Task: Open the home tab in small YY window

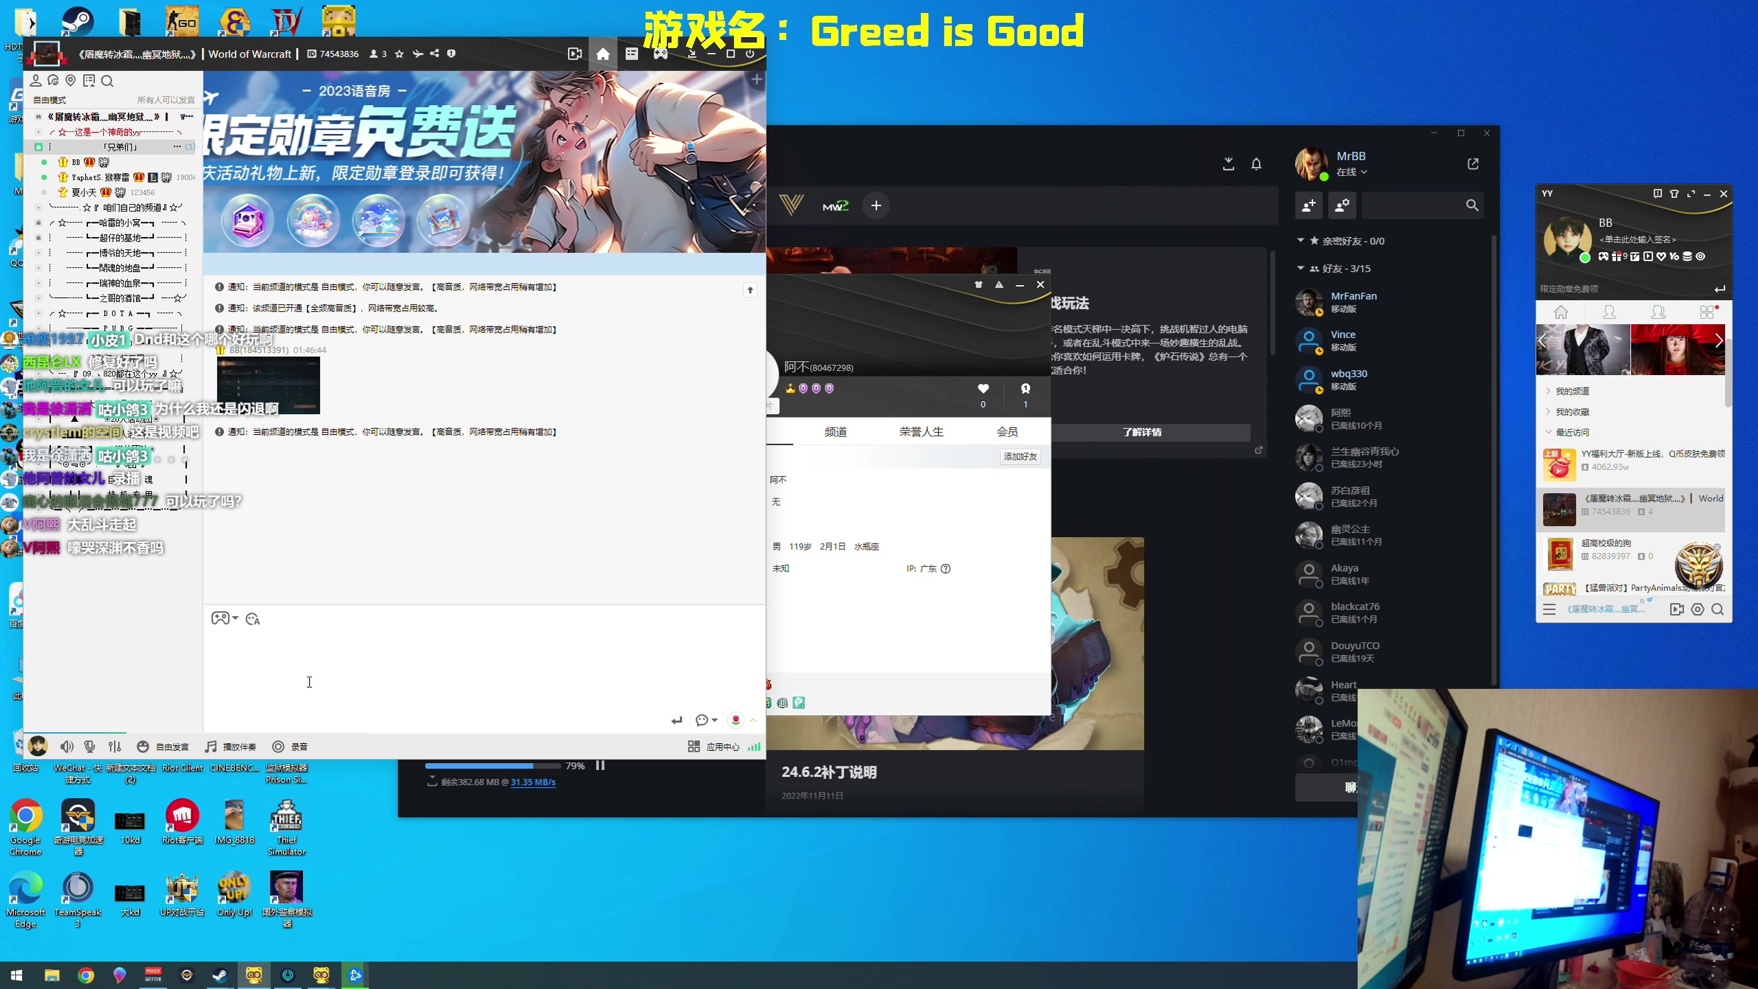Action: pos(1561,312)
